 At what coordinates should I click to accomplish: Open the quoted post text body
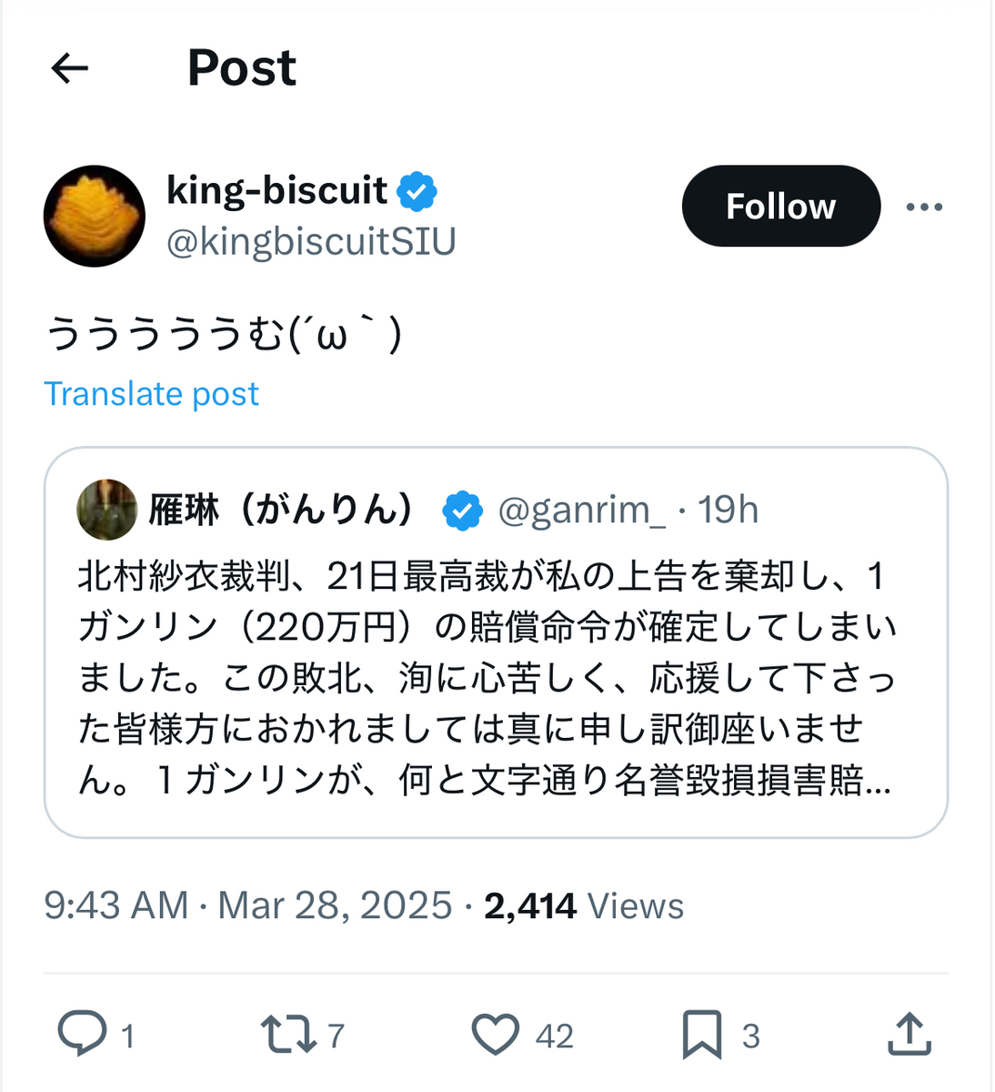(x=487, y=678)
